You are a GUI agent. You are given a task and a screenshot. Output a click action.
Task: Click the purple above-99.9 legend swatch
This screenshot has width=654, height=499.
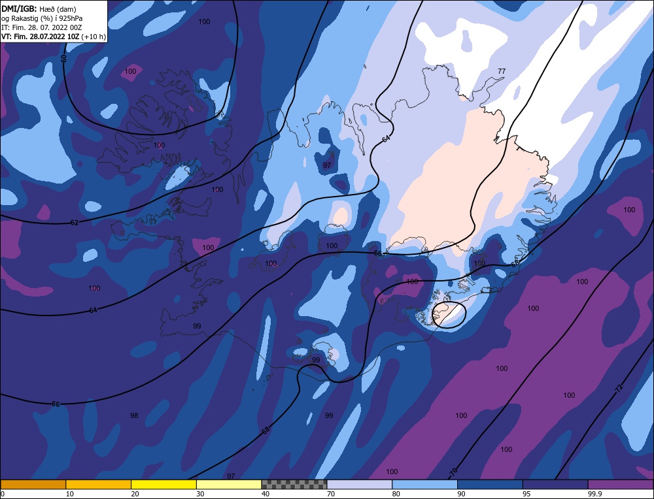[x=621, y=484]
